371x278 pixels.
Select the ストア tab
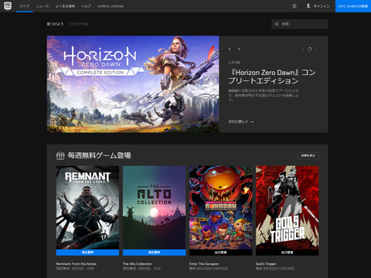25,6
